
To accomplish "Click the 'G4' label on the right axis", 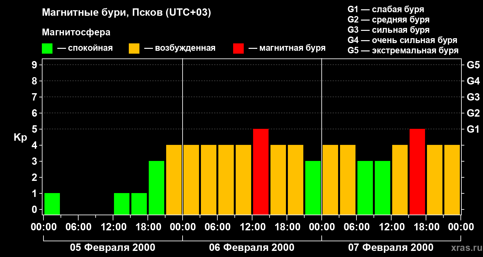I will [x=473, y=81].
